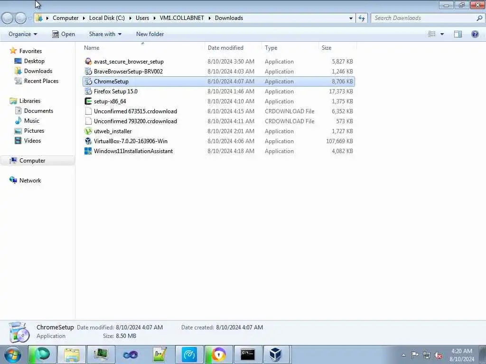The image size is (486, 364).
Task: Expand arrow after Local Disk (C:) in path
Action: pyautogui.click(x=130, y=18)
